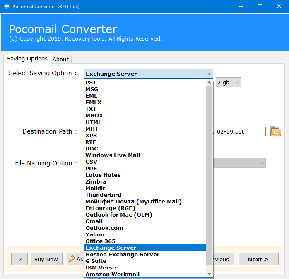Pick Thunderbird in the list

point(145,195)
